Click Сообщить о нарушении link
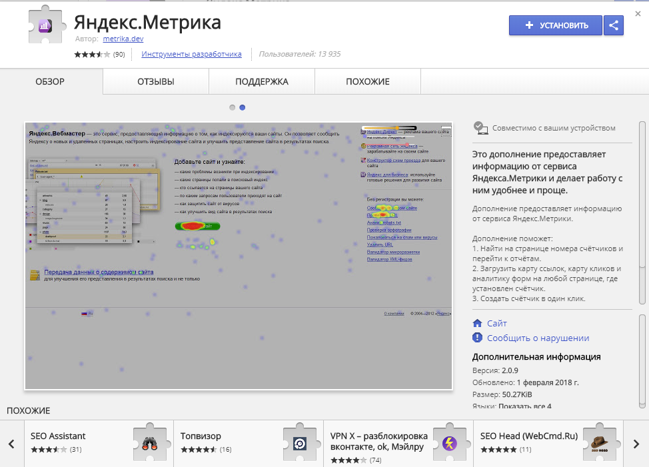This screenshot has height=467, width=649. (538, 338)
